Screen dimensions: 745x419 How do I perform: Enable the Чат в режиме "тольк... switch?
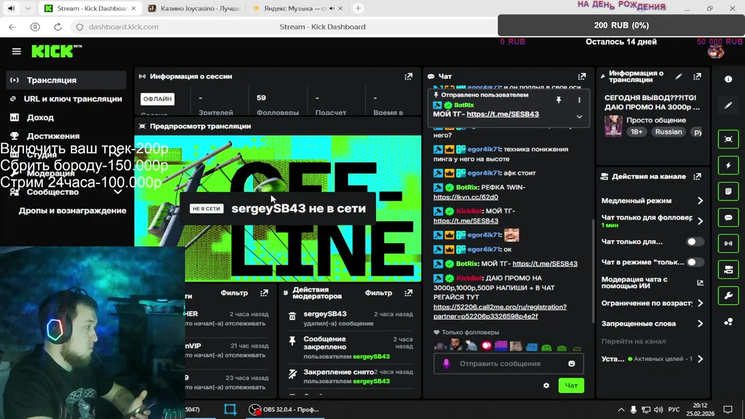pyautogui.click(x=694, y=262)
